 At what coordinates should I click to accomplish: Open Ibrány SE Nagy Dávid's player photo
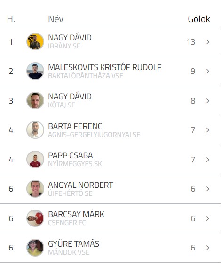[x=35, y=41]
